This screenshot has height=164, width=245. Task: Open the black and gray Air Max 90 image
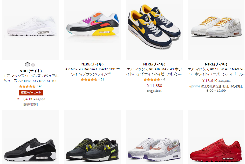coord(31,137)
